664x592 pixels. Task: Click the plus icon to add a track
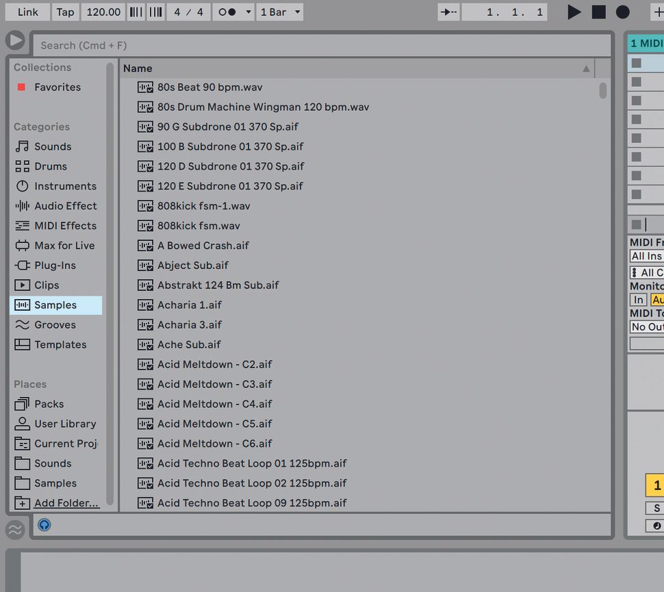pyautogui.click(x=658, y=12)
